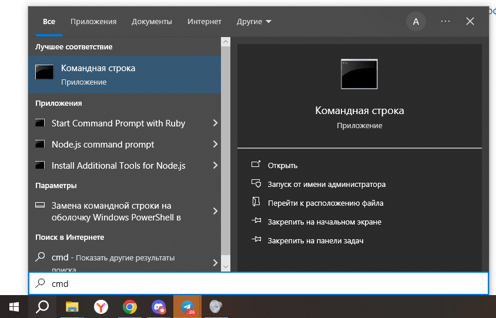Open the three-dot options menu
This screenshot has height=318, width=496.
click(445, 21)
